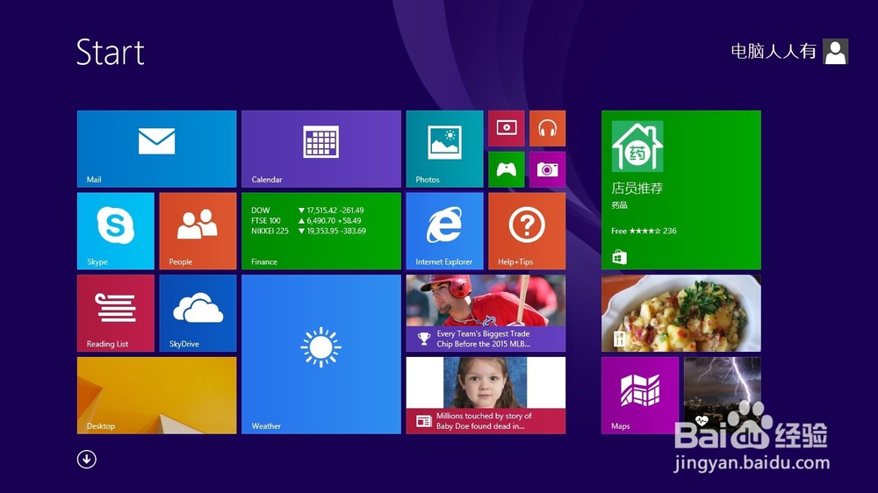Click the Store bag icon in green tile
This screenshot has height=493, width=878.
click(619, 257)
